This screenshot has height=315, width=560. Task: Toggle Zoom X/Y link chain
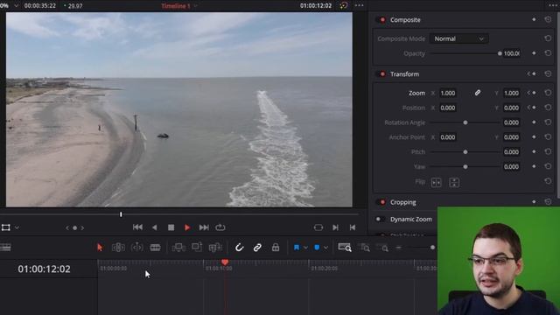(478, 93)
